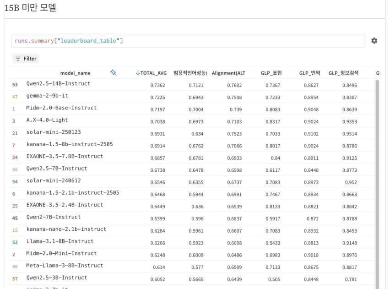Viewport: 390px width, 289px height.
Task: Click row index 24
Action: (x=15, y=157)
